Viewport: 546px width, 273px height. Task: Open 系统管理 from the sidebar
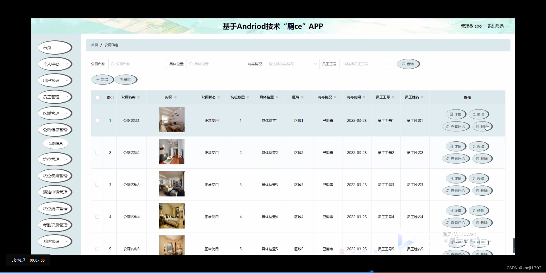click(x=55, y=241)
